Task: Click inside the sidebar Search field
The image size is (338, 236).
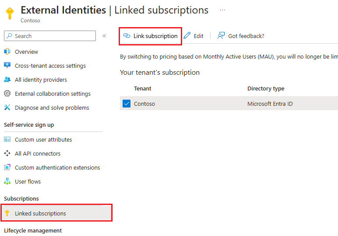Action: tap(50, 36)
